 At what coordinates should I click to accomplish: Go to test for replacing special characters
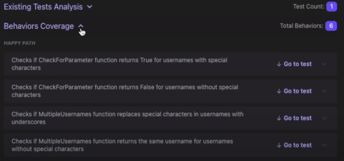click(x=294, y=118)
